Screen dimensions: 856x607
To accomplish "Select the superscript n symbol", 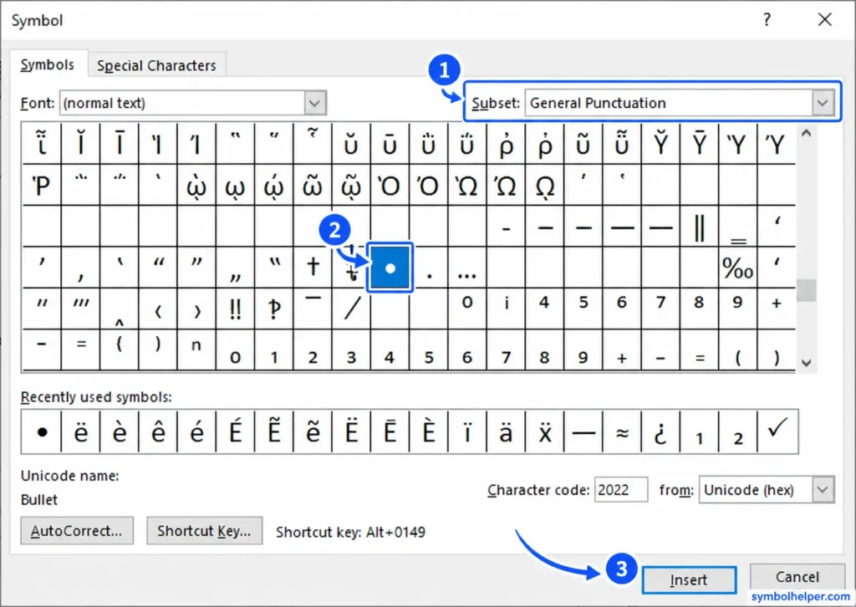I will click(x=196, y=349).
